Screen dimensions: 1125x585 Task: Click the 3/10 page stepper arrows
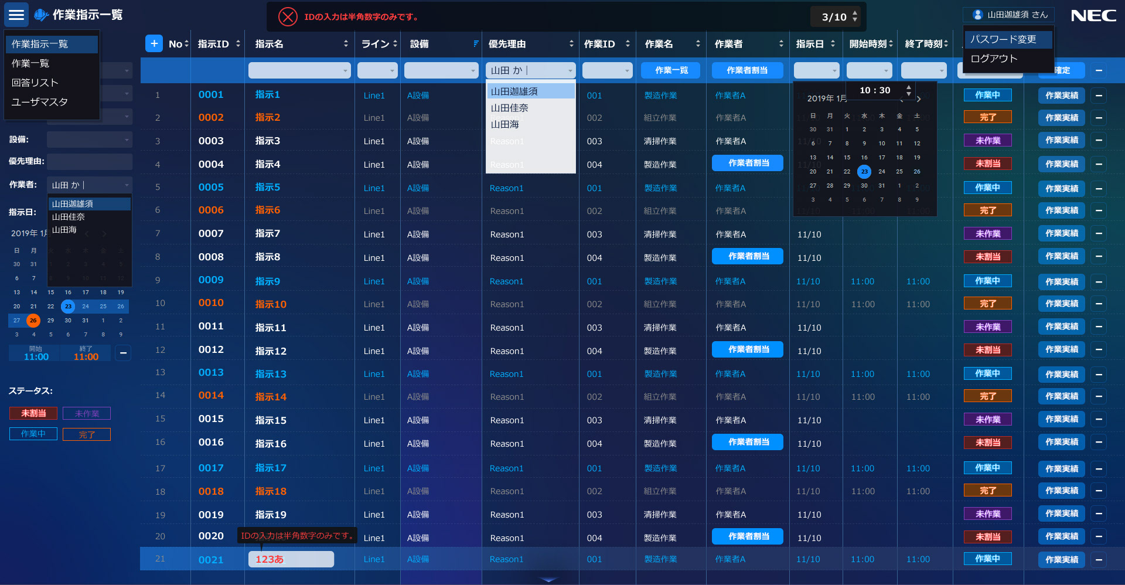(855, 16)
